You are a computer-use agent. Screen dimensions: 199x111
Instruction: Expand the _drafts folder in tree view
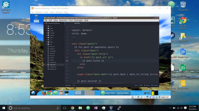47,31
